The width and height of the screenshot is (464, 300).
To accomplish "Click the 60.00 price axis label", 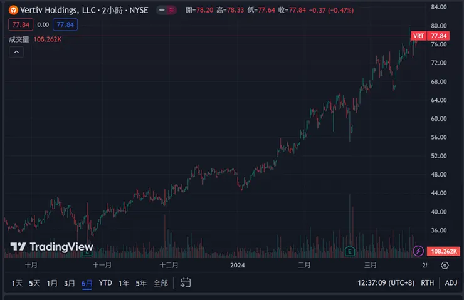I will pyautogui.click(x=438, y=118).
